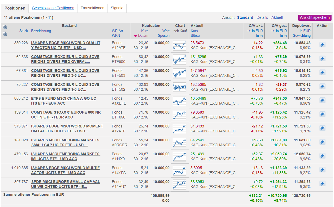Click action arrow icon for iShares World Quality row

[x=322, y=45]
